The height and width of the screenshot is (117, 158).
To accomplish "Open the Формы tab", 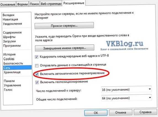I will [22, 4].
